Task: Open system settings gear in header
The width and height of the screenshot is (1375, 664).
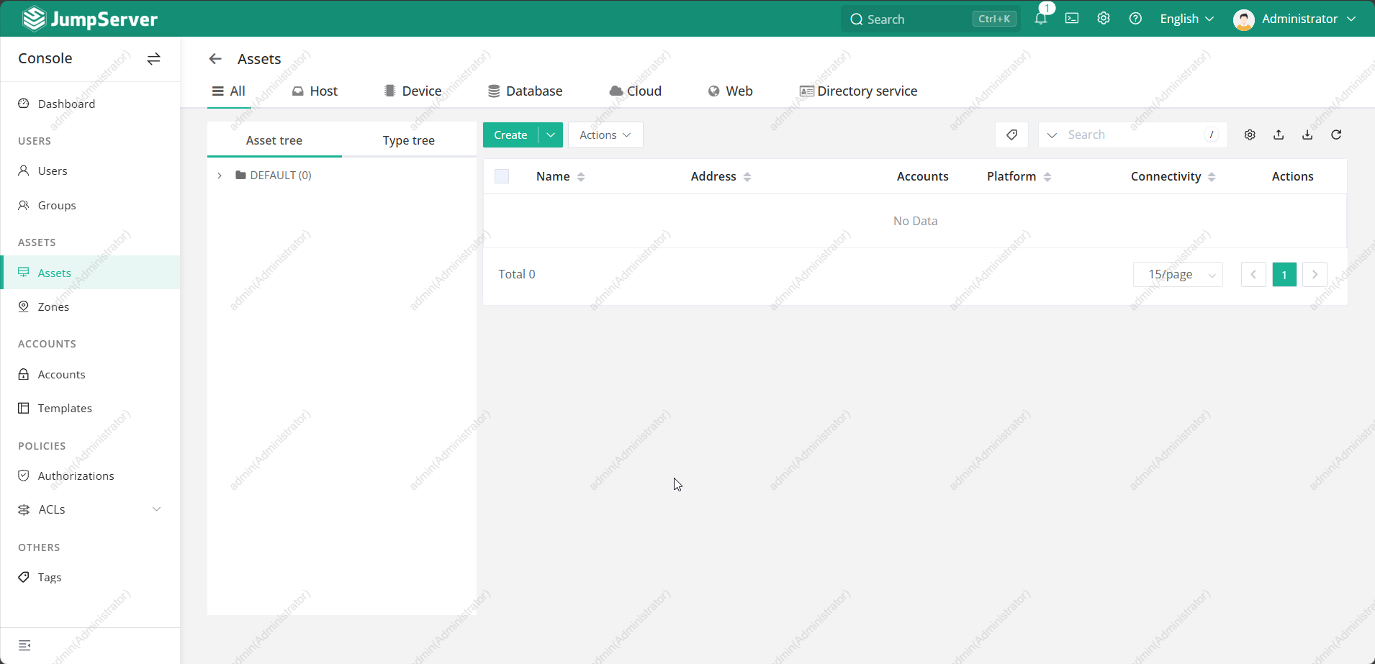Action: coord(1104,19)
